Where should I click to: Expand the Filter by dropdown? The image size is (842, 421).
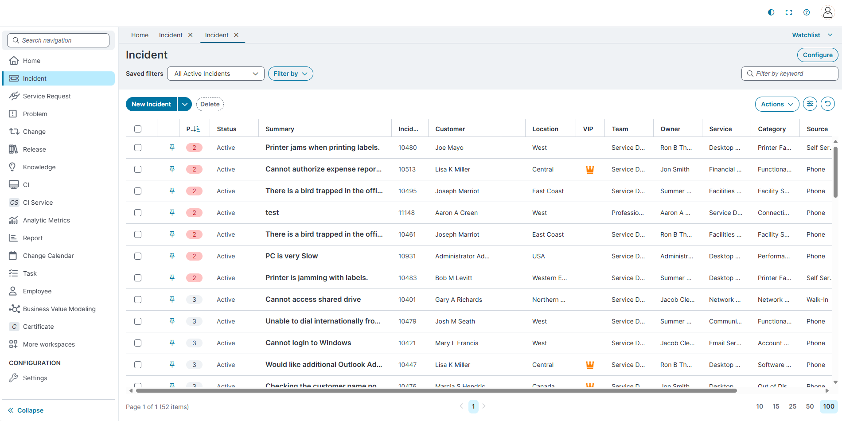[290, 74]
